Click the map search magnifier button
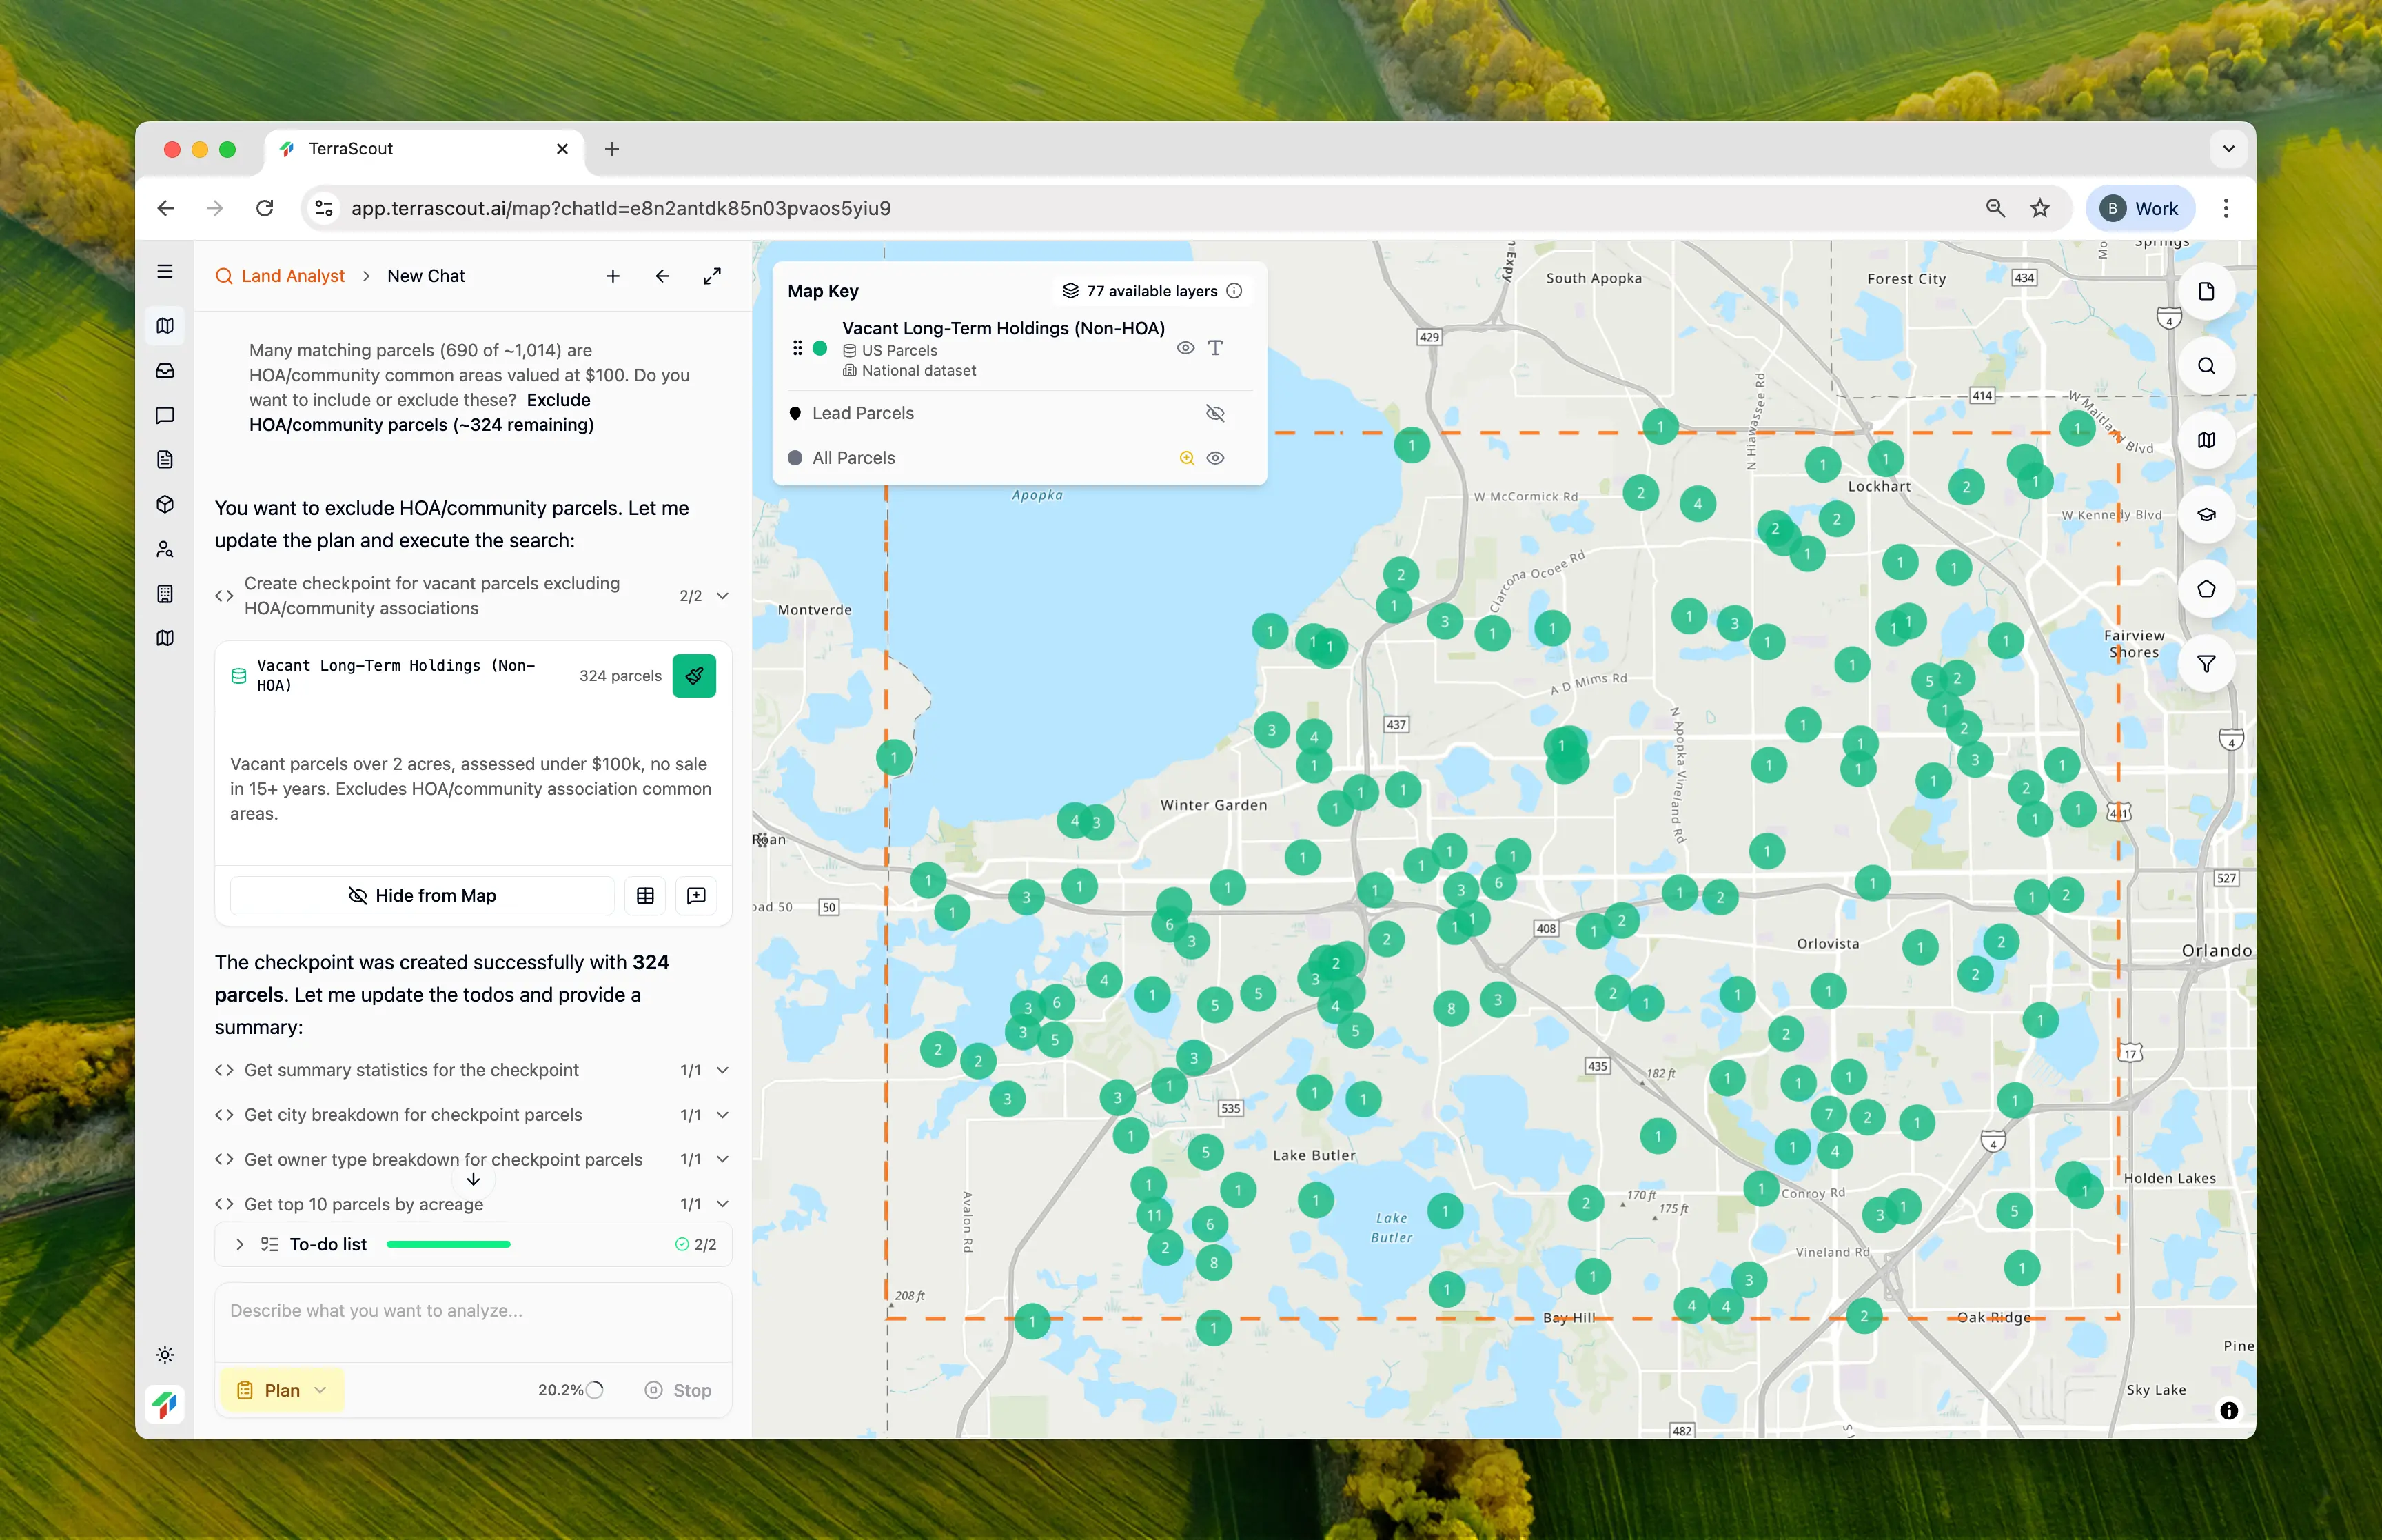This screenshot has height=1540, width=2382. pos(2205,366)
